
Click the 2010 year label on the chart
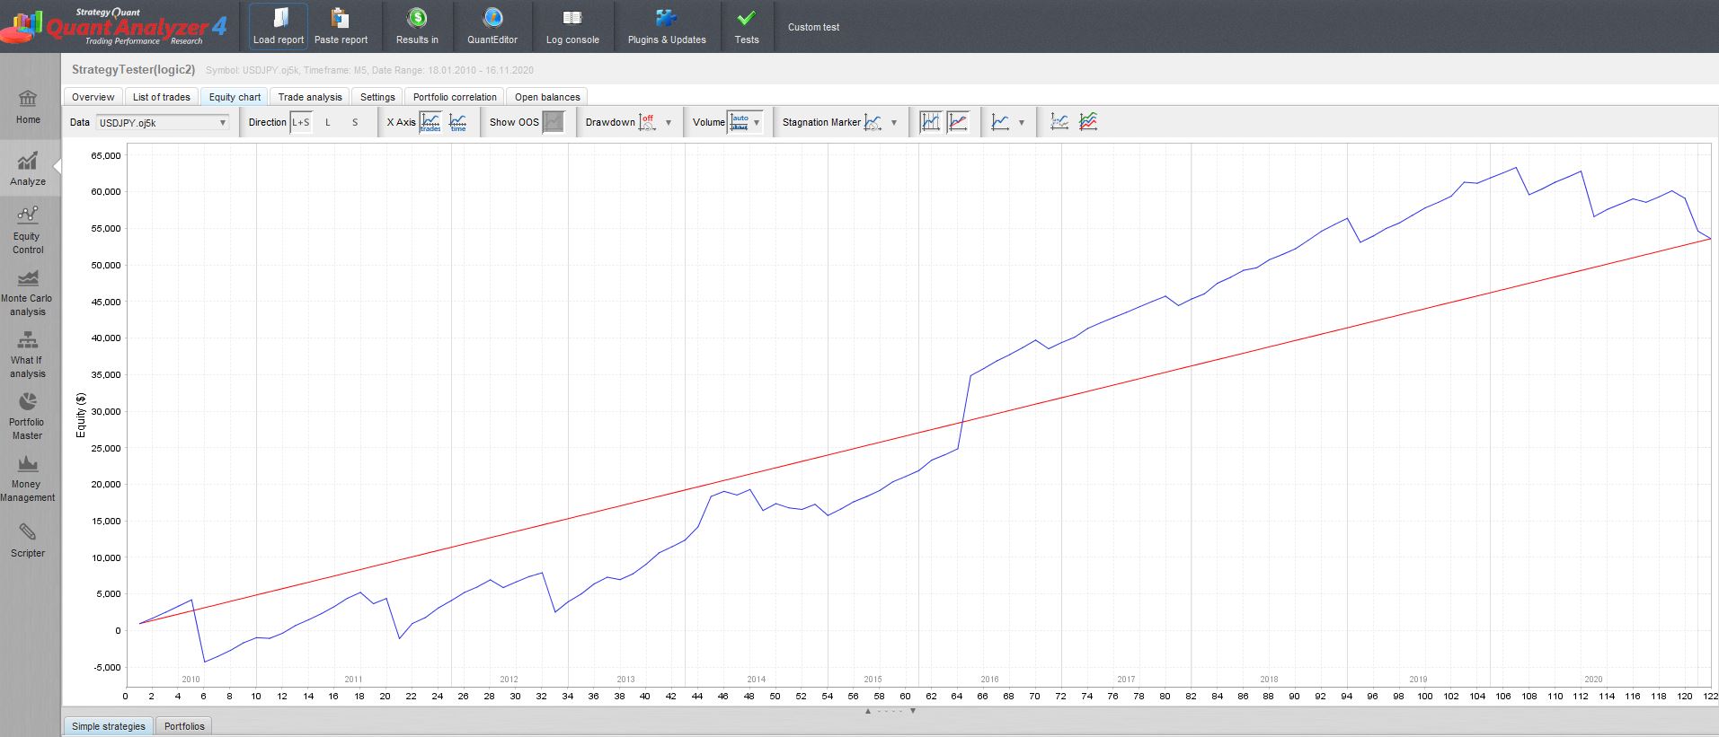(x=191, y=680)
